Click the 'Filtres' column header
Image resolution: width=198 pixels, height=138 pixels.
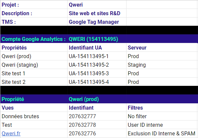click(x=162, y=108)
